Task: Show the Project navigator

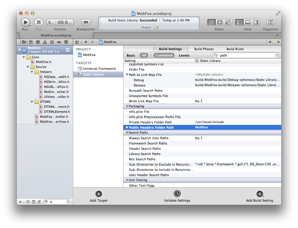Action: [24, 42]
